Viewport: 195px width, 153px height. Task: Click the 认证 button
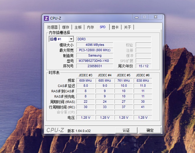126,130
